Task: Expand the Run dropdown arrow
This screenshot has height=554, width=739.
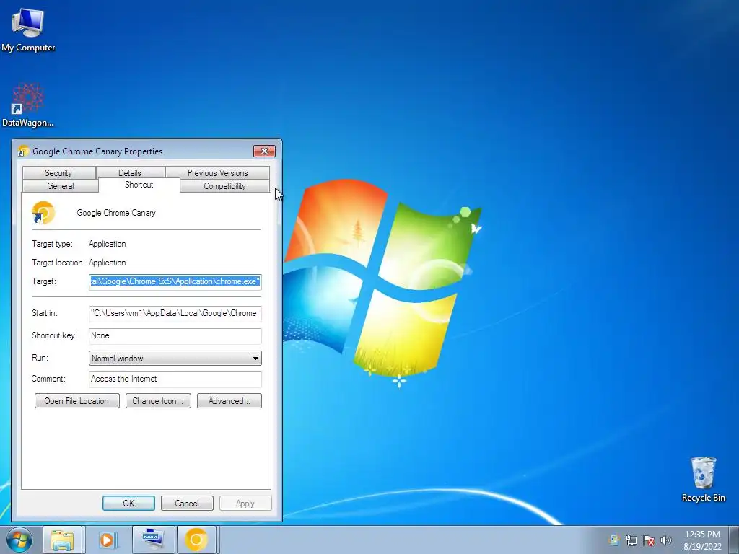Action: coord(255,359)
